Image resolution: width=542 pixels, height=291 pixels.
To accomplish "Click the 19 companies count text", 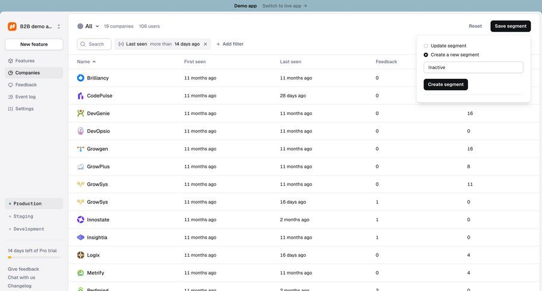I will pyautogui.click(x=119, y=26).
